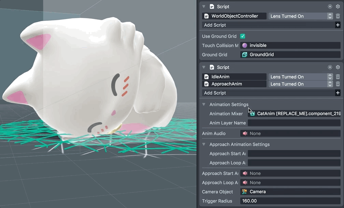Select the invisible Touch Collision material field
The width and height of the screenshot is (344, 208).
click(290, 45)
